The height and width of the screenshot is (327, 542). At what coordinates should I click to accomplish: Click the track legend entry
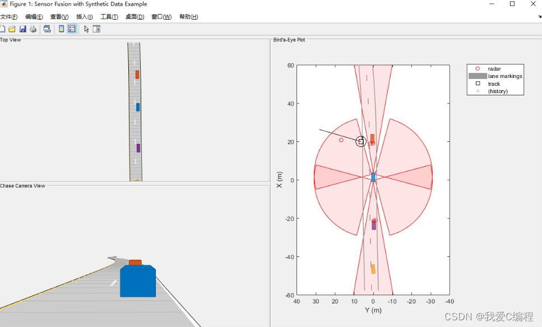pyautogui.click(x=493, y=84)
